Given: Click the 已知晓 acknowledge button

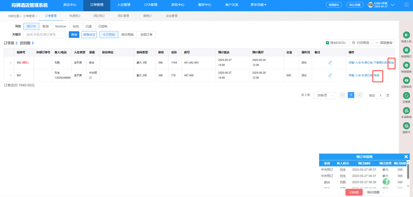Looking at the screenshot, I should click(x=354, y=192).
